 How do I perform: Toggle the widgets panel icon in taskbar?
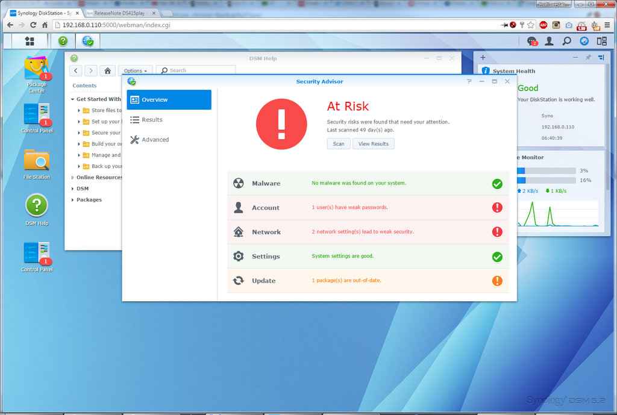[x=602, y=41]
